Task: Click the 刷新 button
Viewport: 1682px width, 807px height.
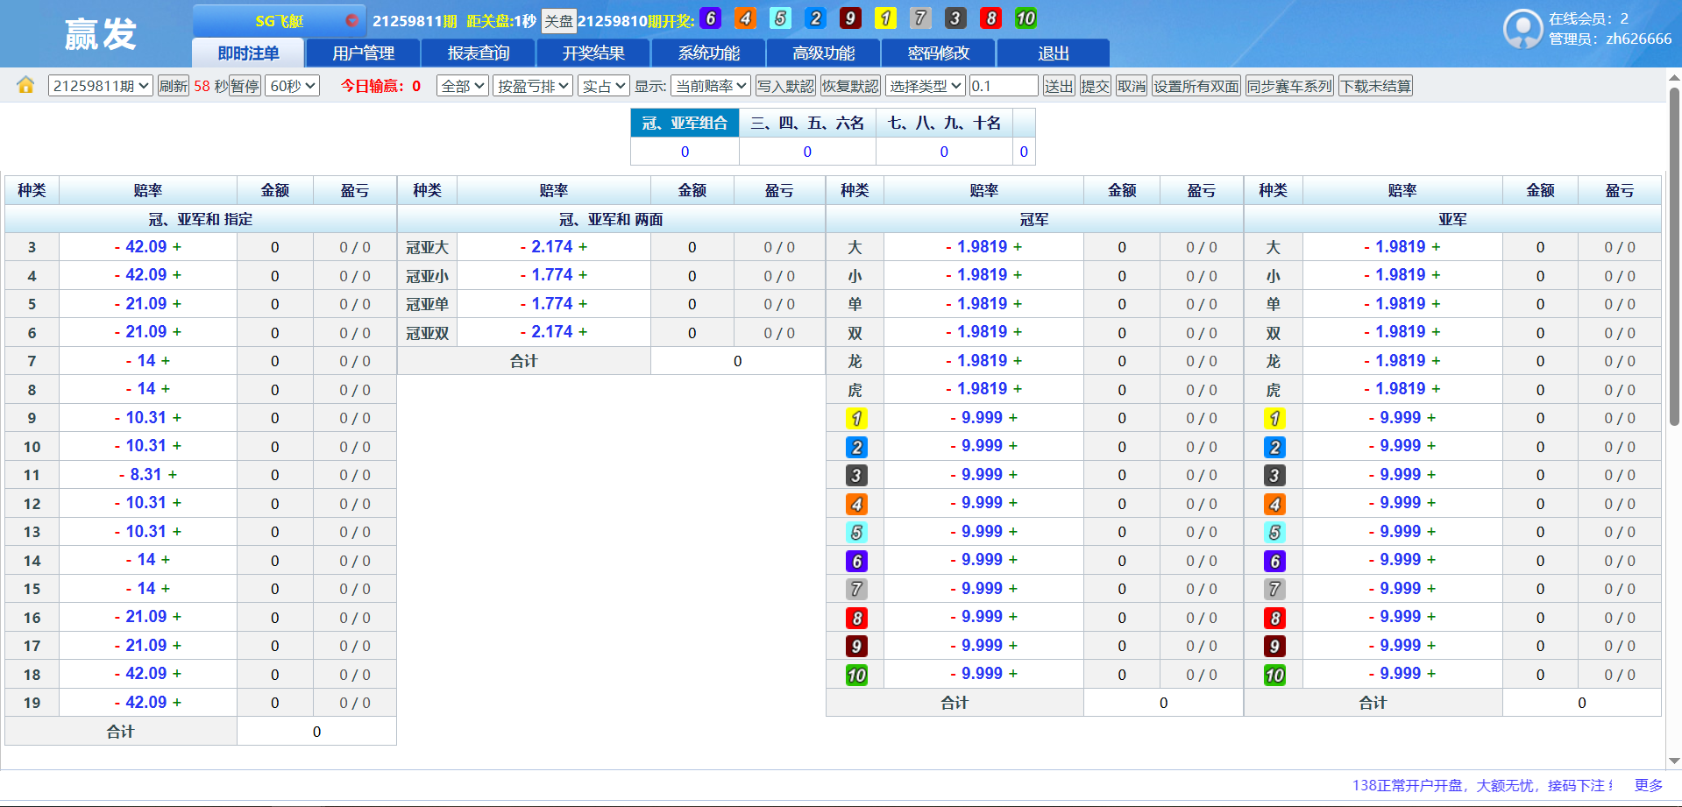Action: pyautogui.click(x=173, y=86)
